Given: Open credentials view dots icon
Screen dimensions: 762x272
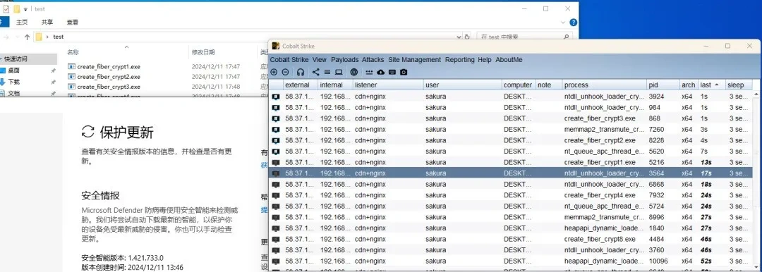Looking at the screenshot, I should [369, 72].
